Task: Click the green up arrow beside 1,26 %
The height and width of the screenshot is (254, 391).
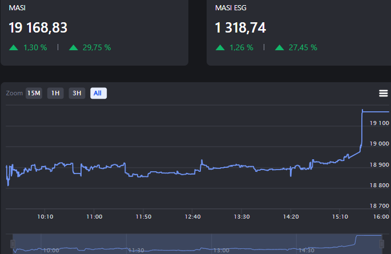Action: [220, 47]
